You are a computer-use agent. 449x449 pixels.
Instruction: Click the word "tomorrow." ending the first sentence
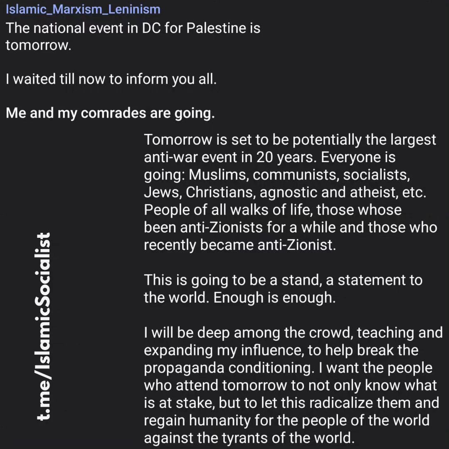(38, 45)
